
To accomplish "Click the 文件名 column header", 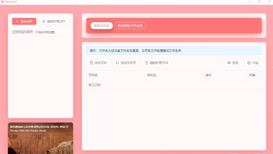I will 115,75.
